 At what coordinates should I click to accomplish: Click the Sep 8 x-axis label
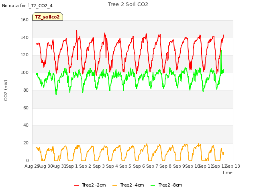165,166
